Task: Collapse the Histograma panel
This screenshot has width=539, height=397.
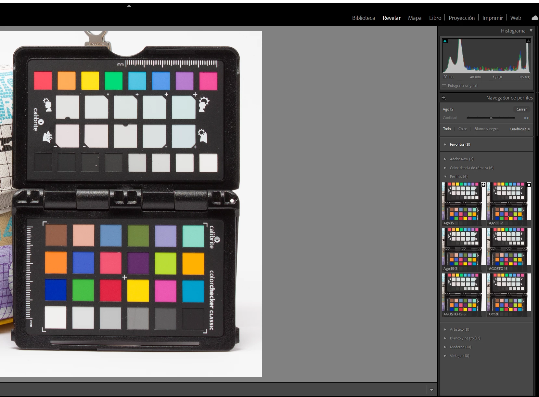Action: click(x=531, y=31)
